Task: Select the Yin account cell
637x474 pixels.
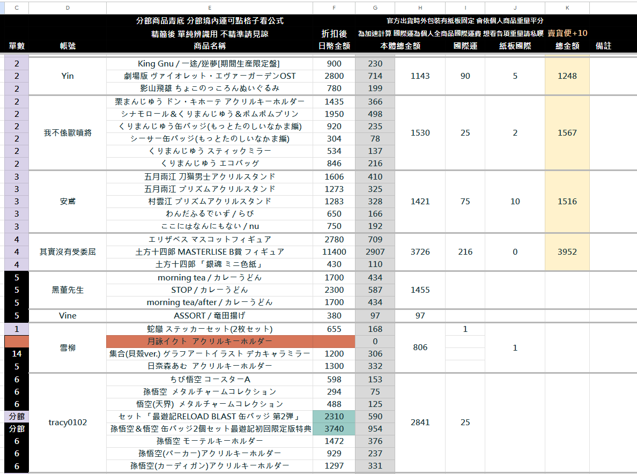Action: [x=68, y=76]
